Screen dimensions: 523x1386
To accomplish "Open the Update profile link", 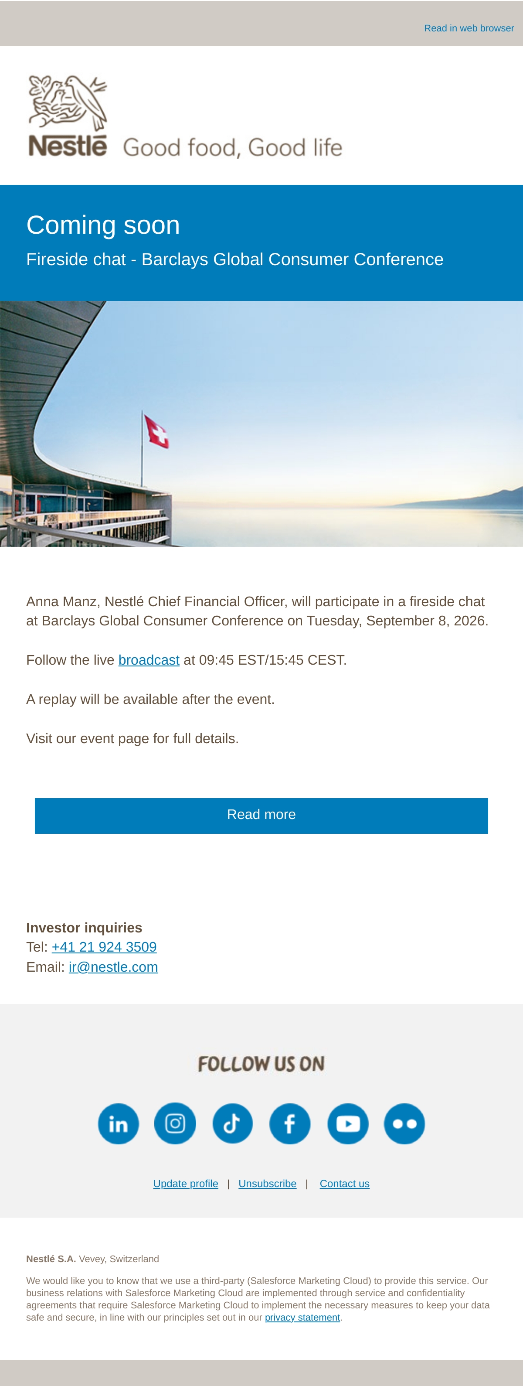I will [x=185, y=1184].
